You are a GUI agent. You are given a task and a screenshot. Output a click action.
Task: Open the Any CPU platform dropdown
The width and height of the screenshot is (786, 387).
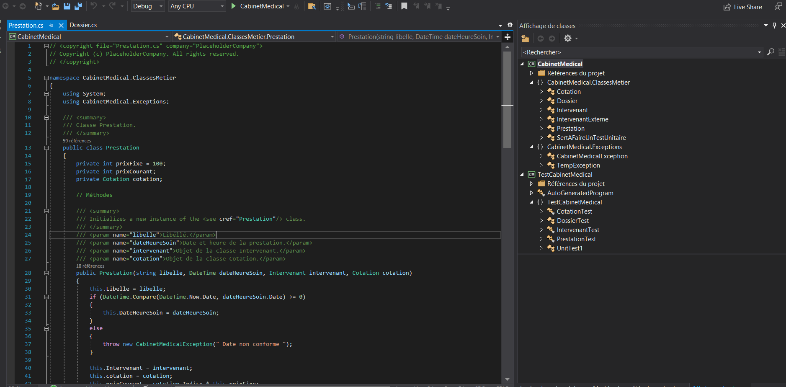[196, 6]
